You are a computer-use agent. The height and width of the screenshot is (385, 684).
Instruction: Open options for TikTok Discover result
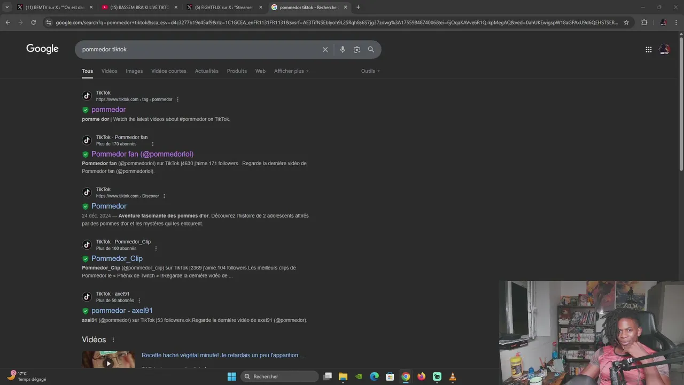coord(164,196)
